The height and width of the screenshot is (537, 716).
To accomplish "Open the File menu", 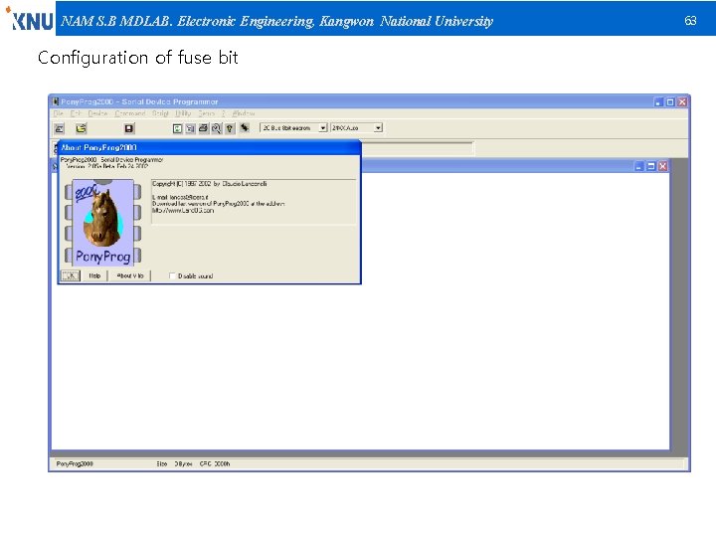I will (58, 113).
